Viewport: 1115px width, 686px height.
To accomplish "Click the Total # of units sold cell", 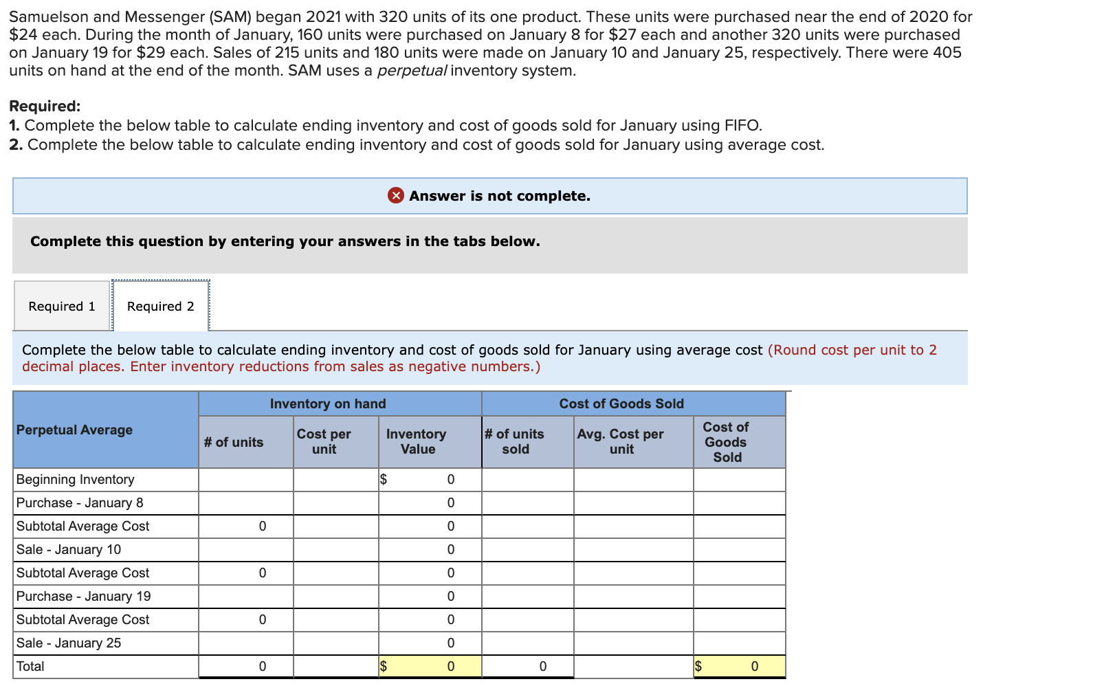I will pyautogui.click(x=528, y=667).
